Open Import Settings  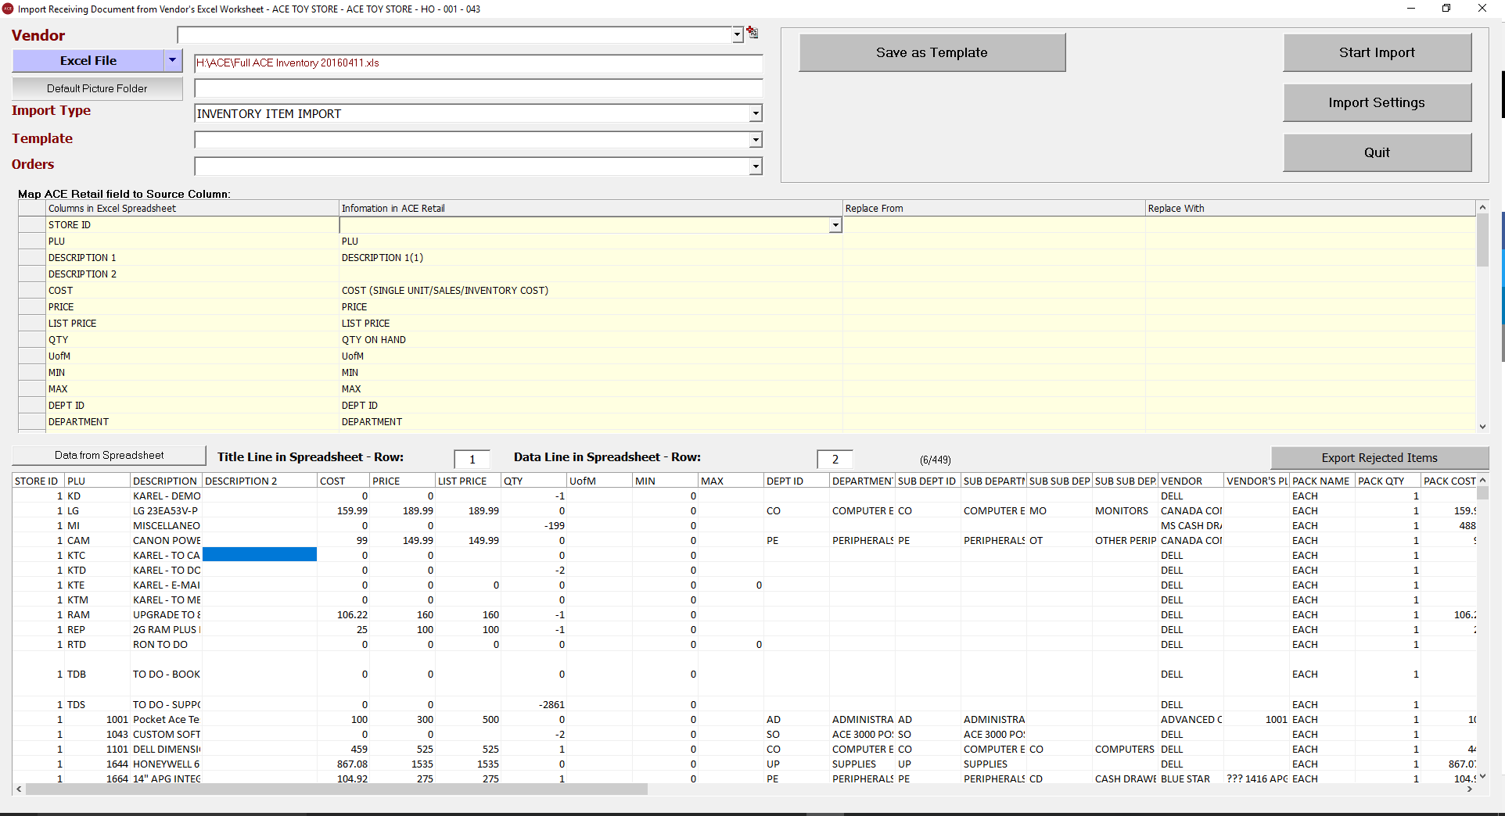click(1377, 102)
